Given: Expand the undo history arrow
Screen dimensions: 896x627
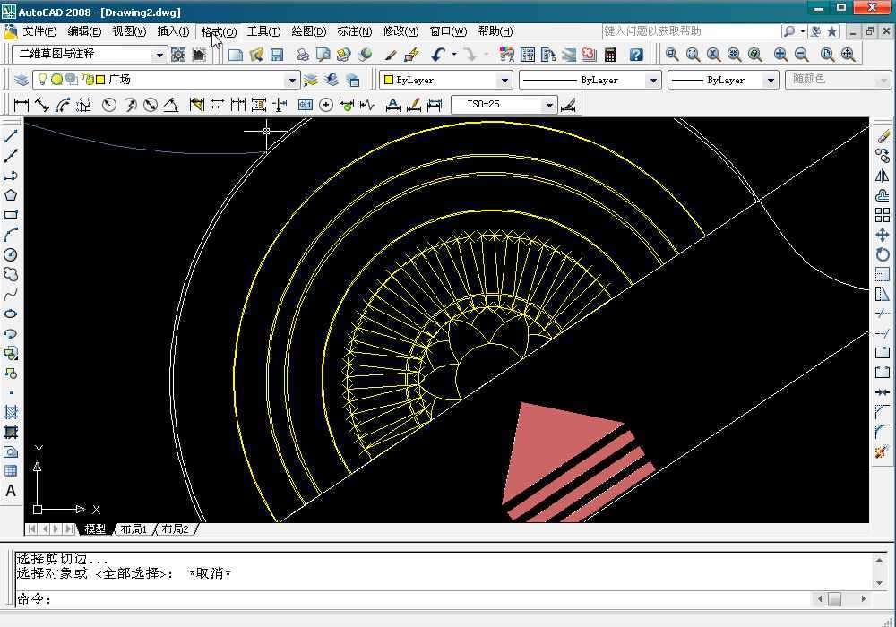Looking at the screenshot, I should coord(454,55).
